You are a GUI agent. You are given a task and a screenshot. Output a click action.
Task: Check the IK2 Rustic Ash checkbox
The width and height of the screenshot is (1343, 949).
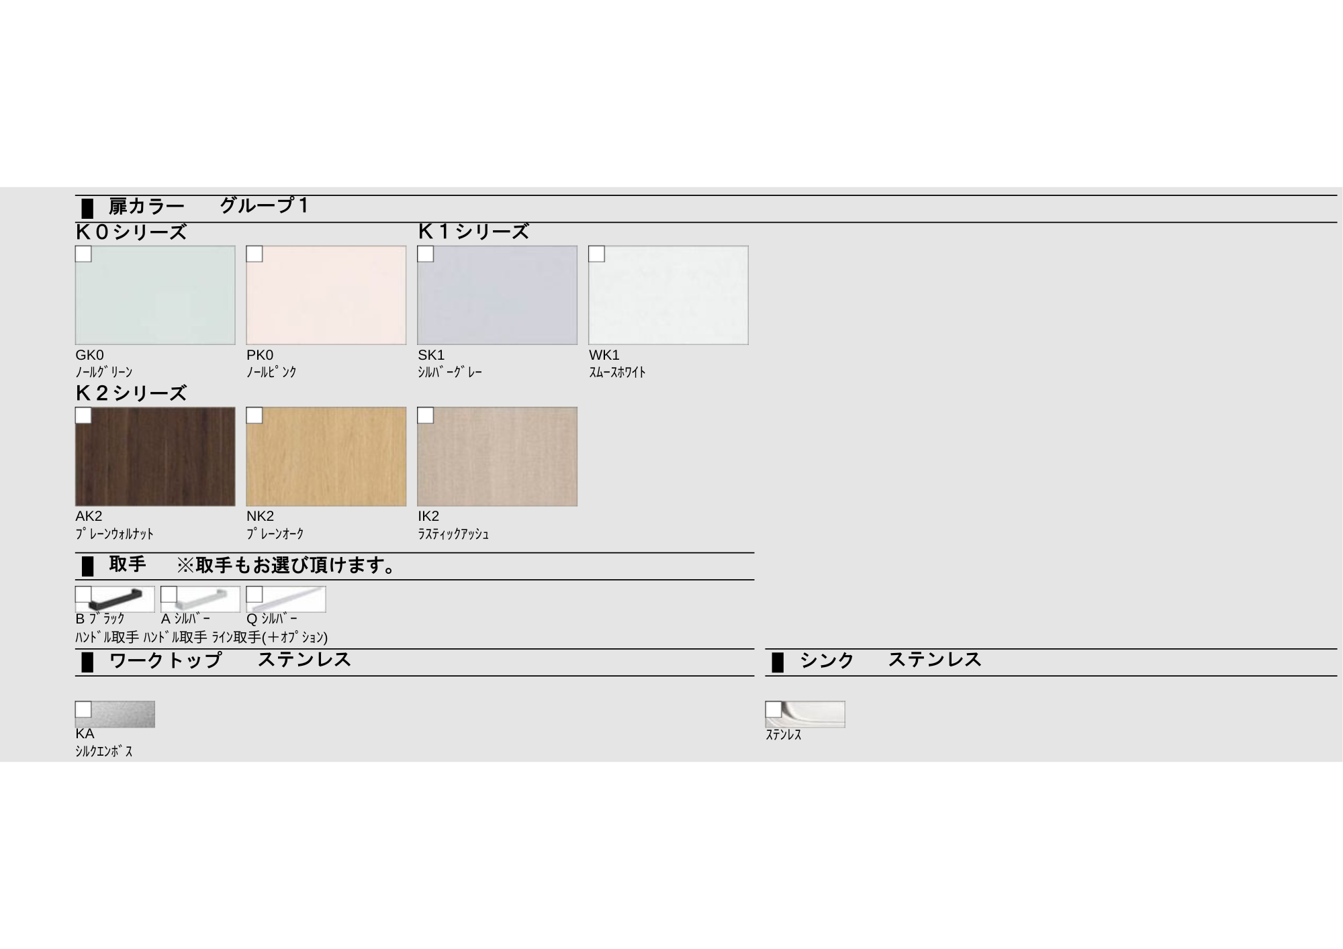point(426,415)
